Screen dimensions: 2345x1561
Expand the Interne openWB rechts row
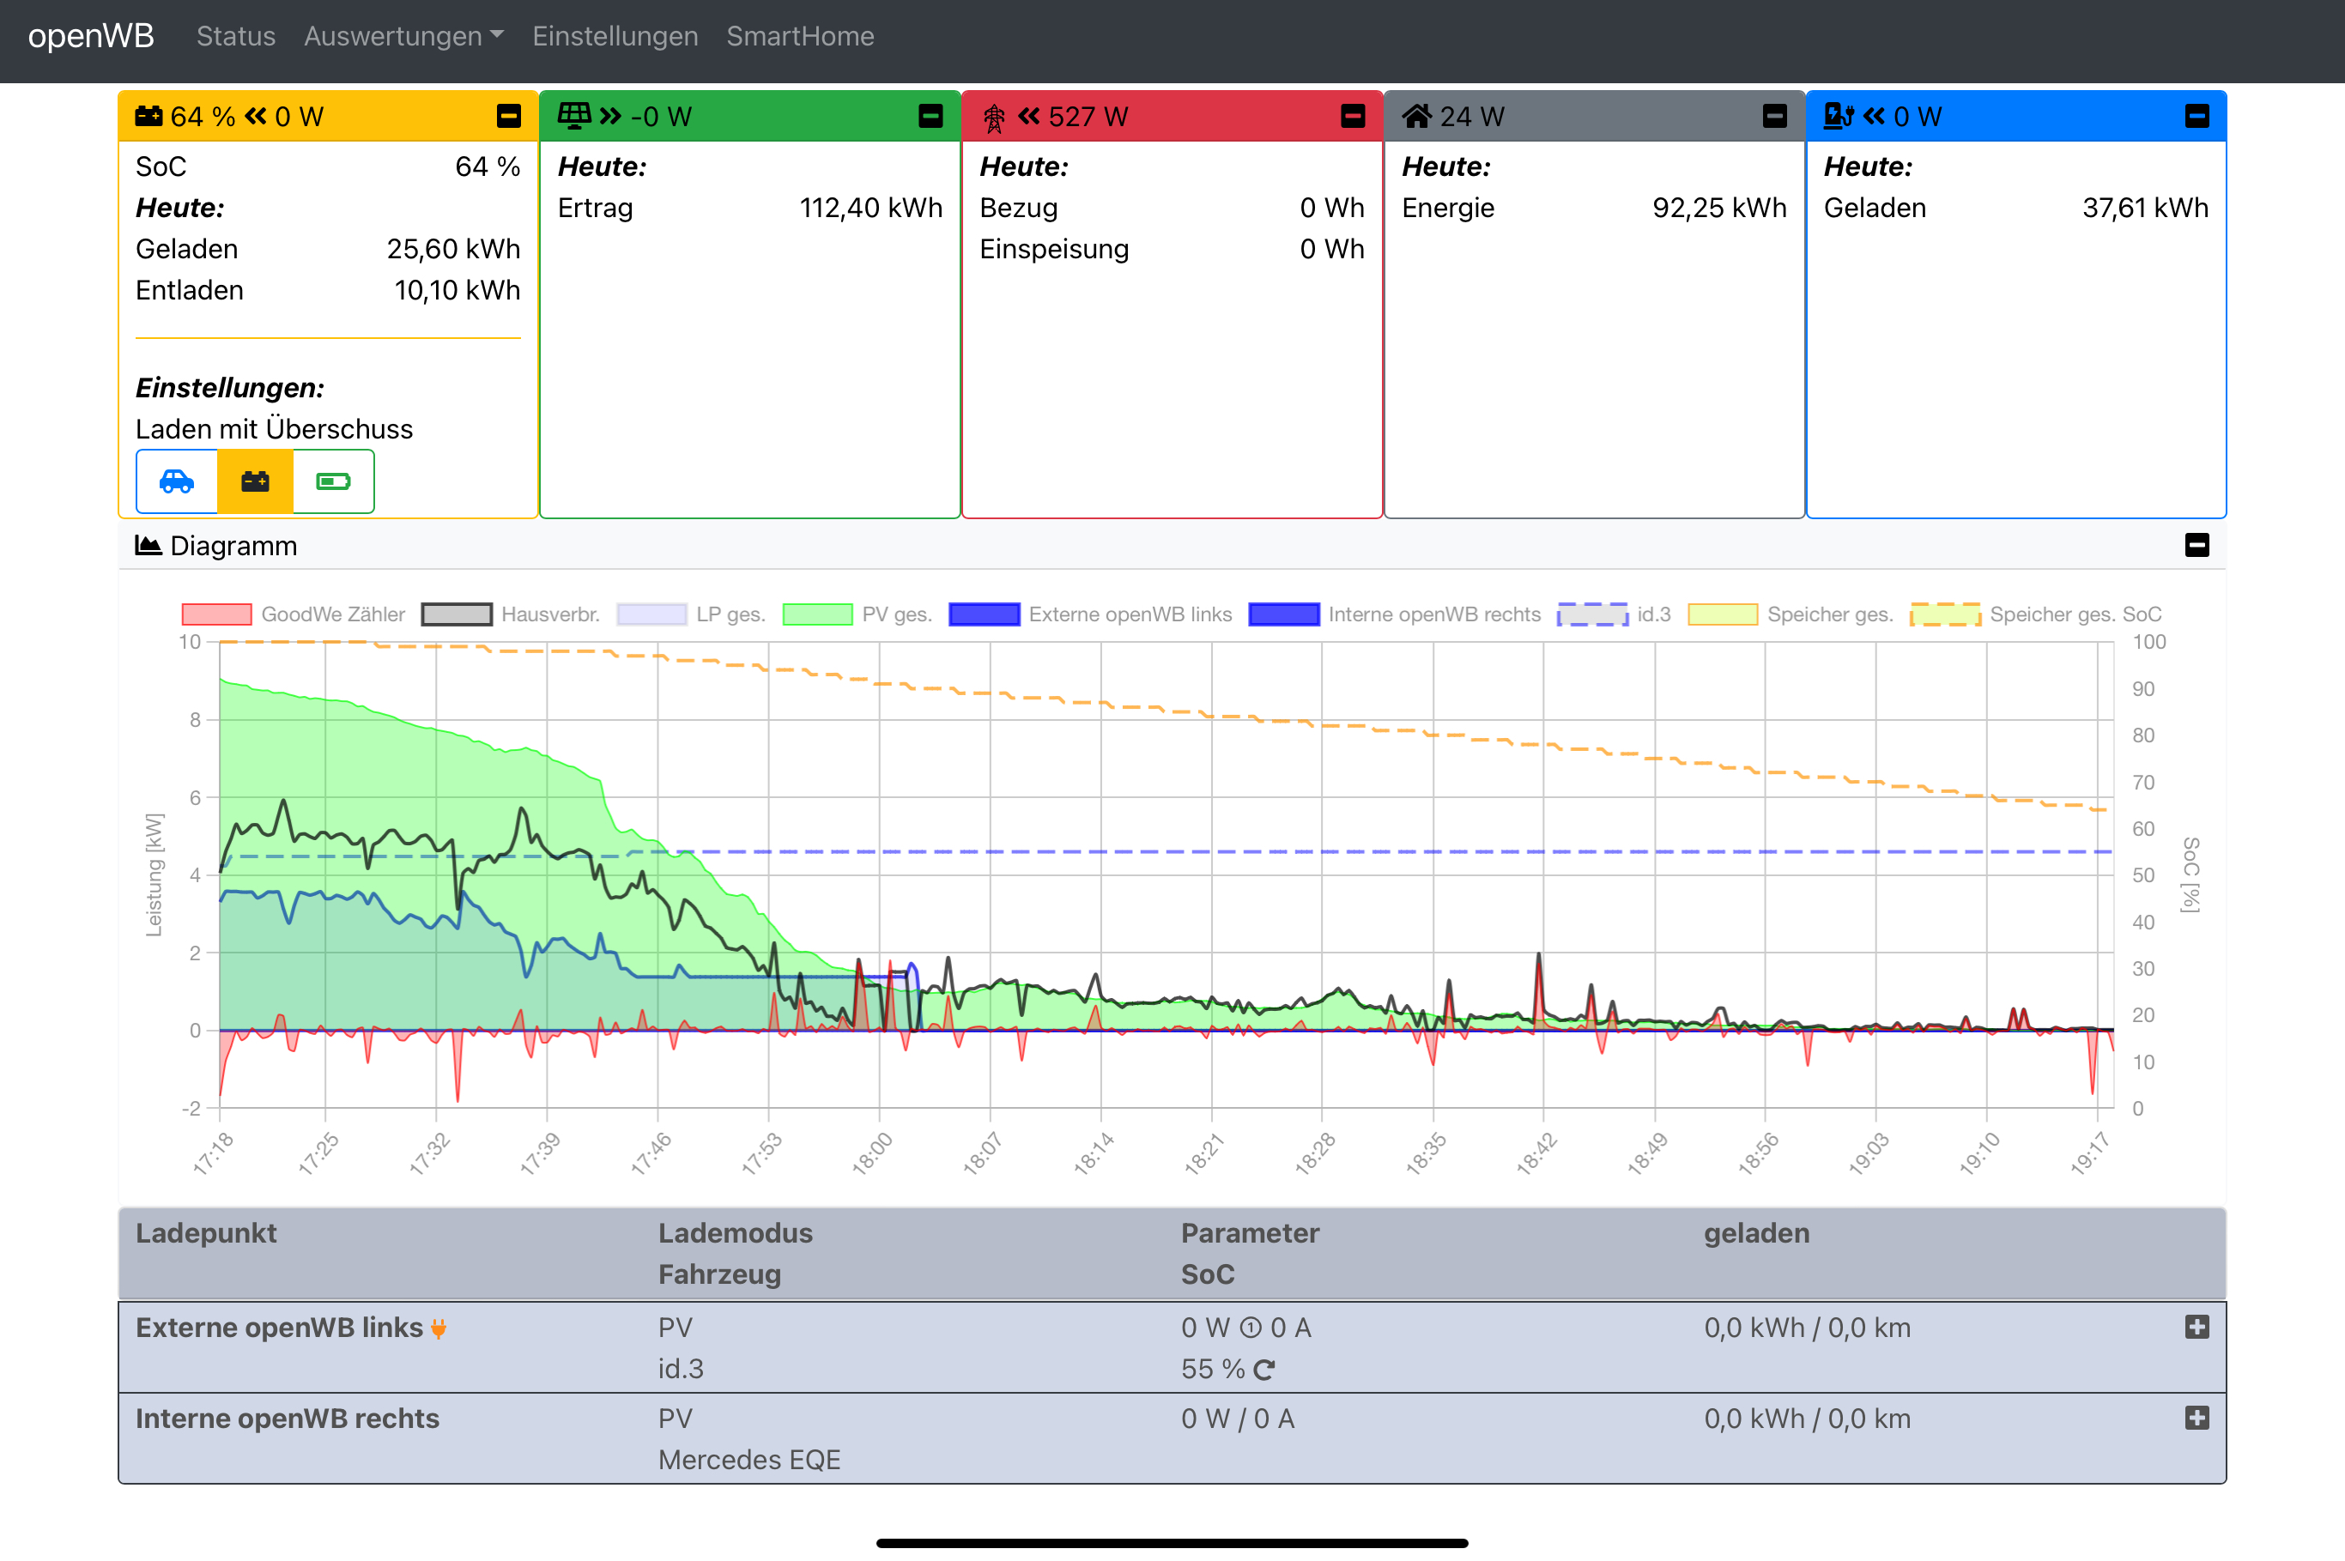(2197, 1418)
